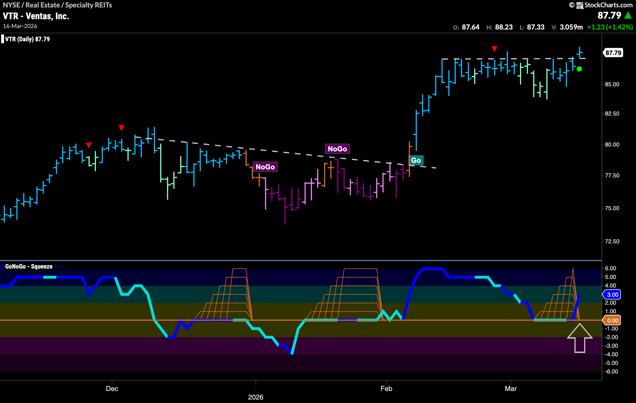Click the 6.00 oscillator axis label
Image resolution: width=636 pixels, height=403 pixels.
(x=611, y=269)
